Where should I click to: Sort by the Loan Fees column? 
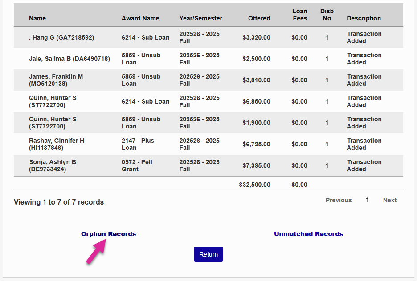coord(299,15)
